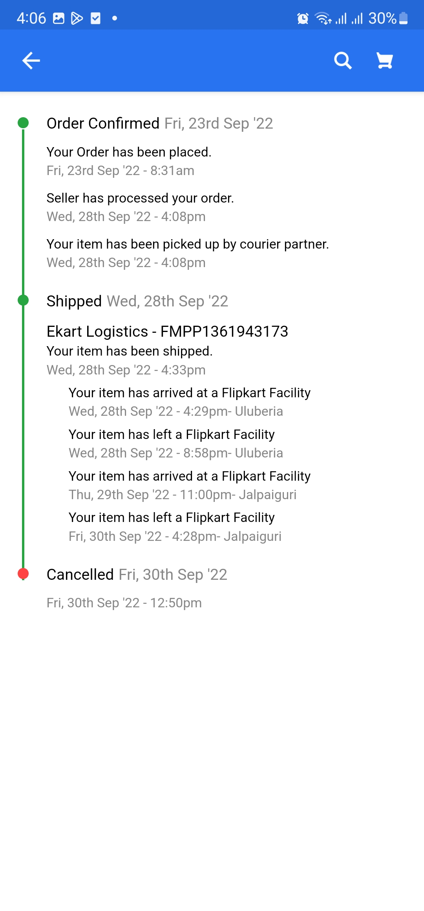The height and width of the screenshot is (911, 424).
Task: Open search with the magnifier icon
Action: pos(343,61)
